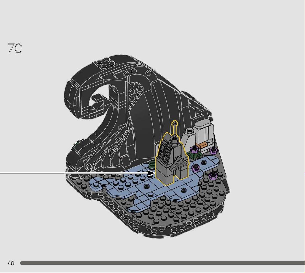
Task: Click the orange tile by the gravestone
Action: (x=201, y=145)
